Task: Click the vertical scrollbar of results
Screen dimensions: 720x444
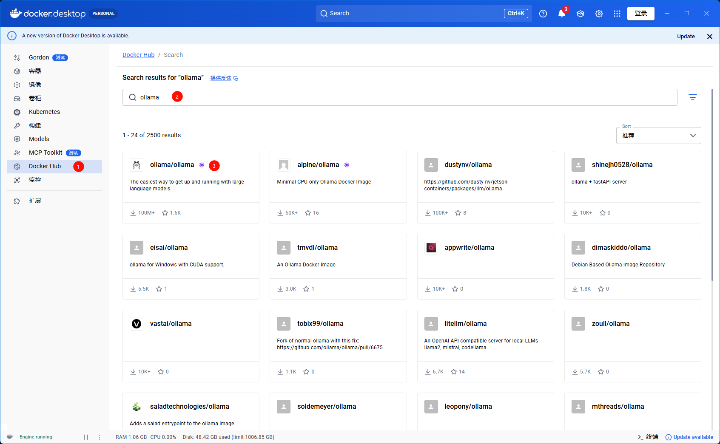Action: click(x=712, y=185)
